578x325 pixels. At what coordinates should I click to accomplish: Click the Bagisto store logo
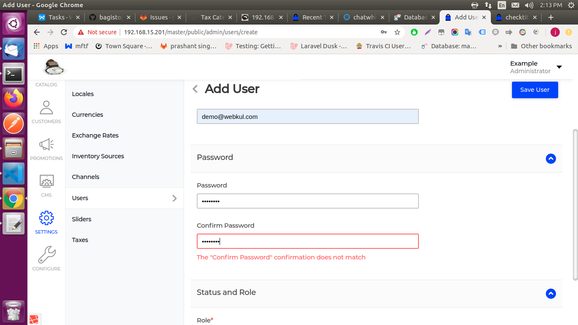pos(54,67)
